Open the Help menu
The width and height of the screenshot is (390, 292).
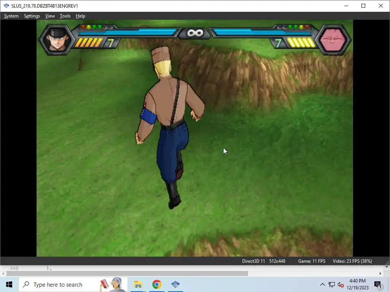point(80,16)
